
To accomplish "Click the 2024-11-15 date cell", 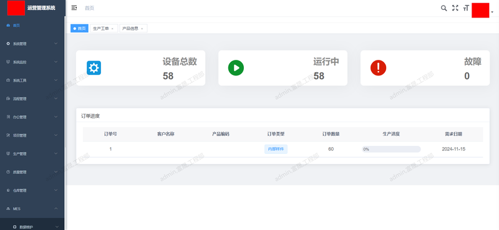I will click(x=453, y=149).
